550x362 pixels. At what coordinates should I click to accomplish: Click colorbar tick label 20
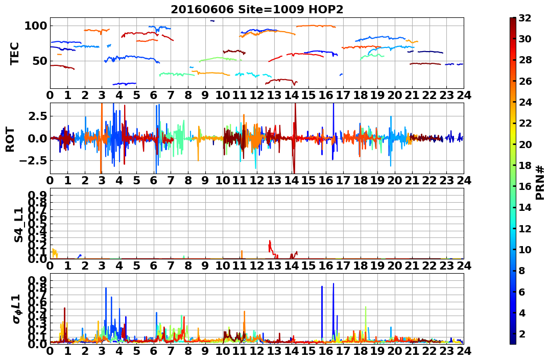click(525, 144)
